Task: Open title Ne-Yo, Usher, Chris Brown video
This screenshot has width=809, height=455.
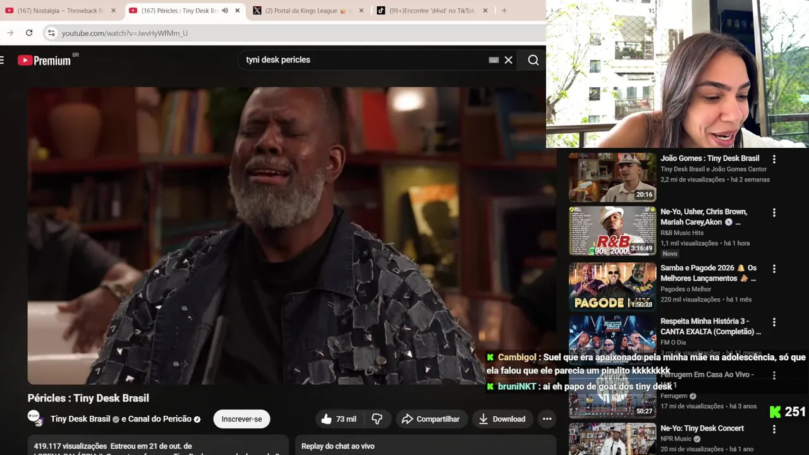Action: pyautogui.click(x=704, y=217)
